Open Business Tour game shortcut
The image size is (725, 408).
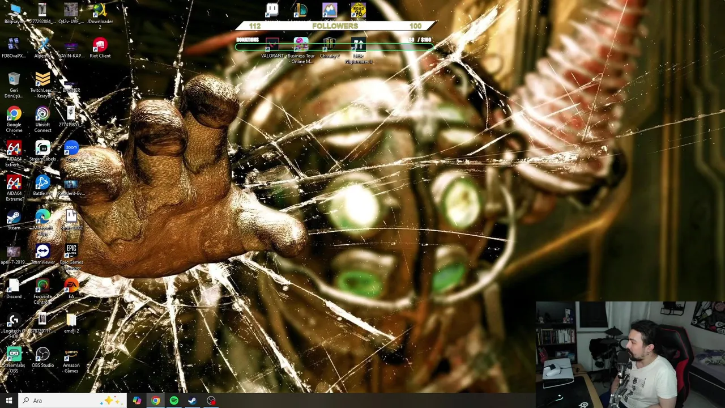[301, 51]
